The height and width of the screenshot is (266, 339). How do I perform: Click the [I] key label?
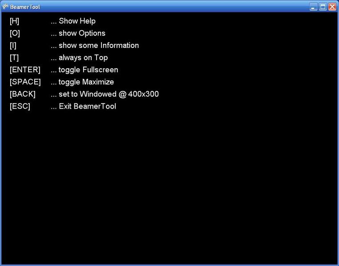13,46
